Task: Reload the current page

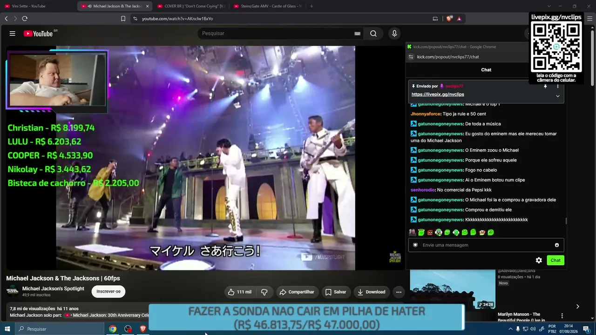Action: pos(25,19)
